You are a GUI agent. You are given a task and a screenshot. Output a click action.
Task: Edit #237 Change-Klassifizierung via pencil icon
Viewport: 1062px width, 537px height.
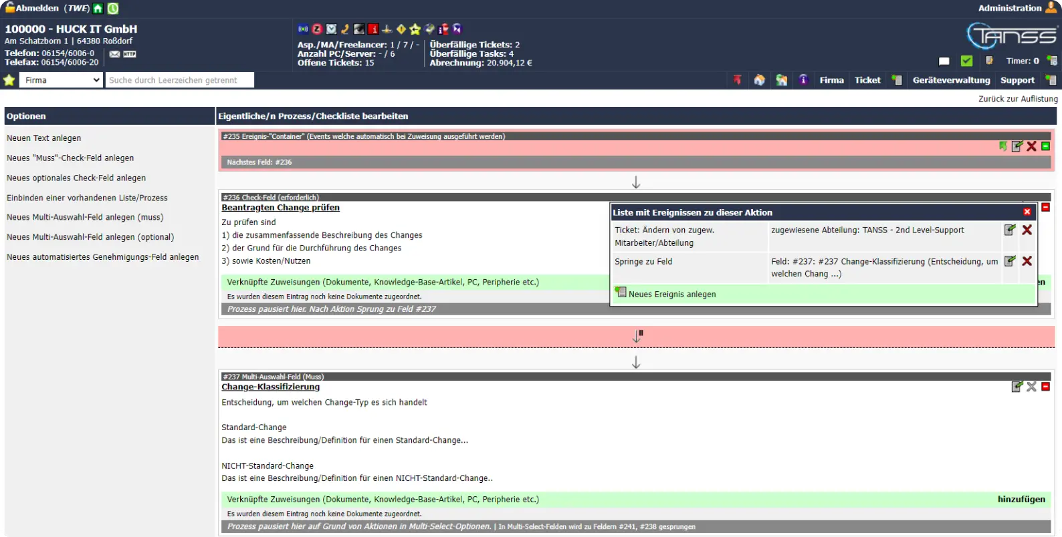(1017, 387)
